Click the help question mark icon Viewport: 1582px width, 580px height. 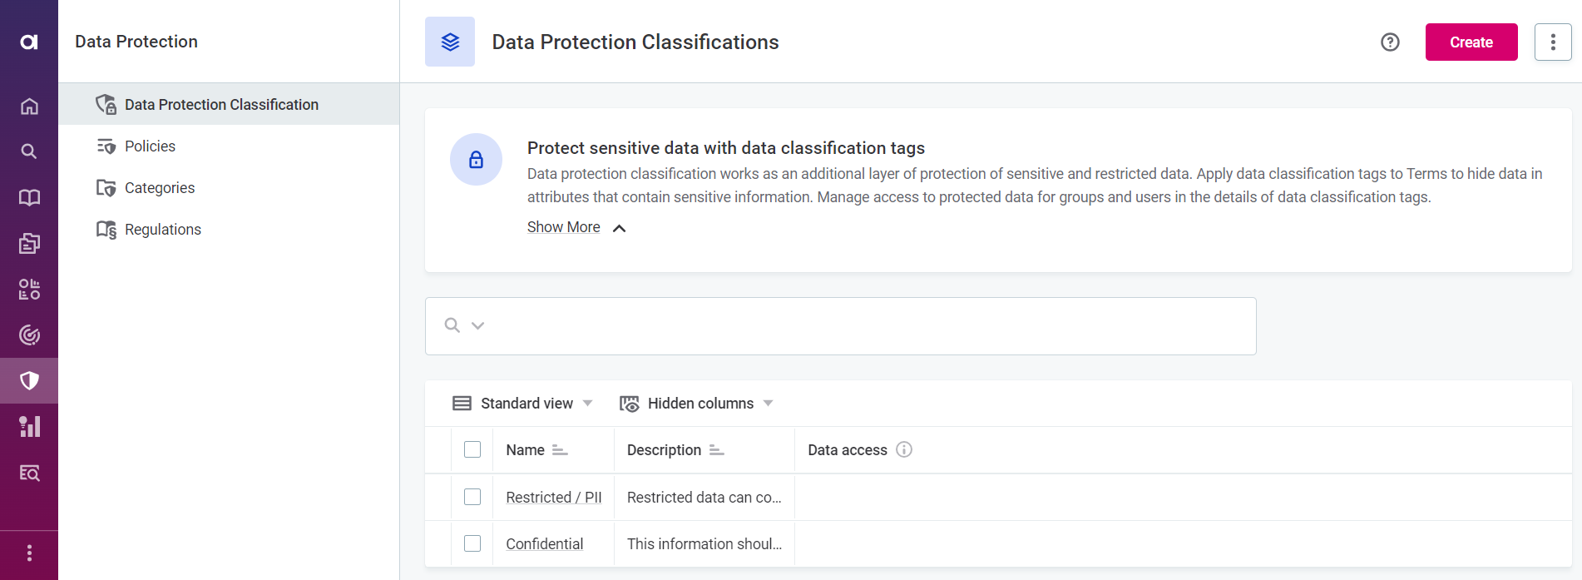pyautogui.click(x=1390, y=42)
